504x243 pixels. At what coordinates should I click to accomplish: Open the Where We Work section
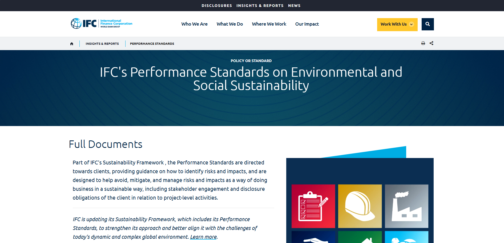269,24
